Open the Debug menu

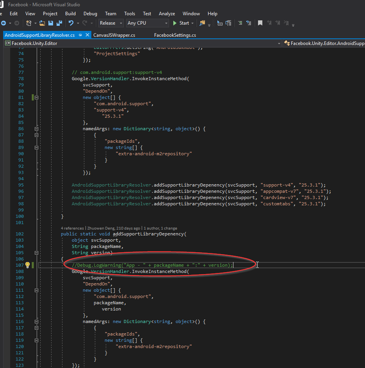tap(90, 14)
